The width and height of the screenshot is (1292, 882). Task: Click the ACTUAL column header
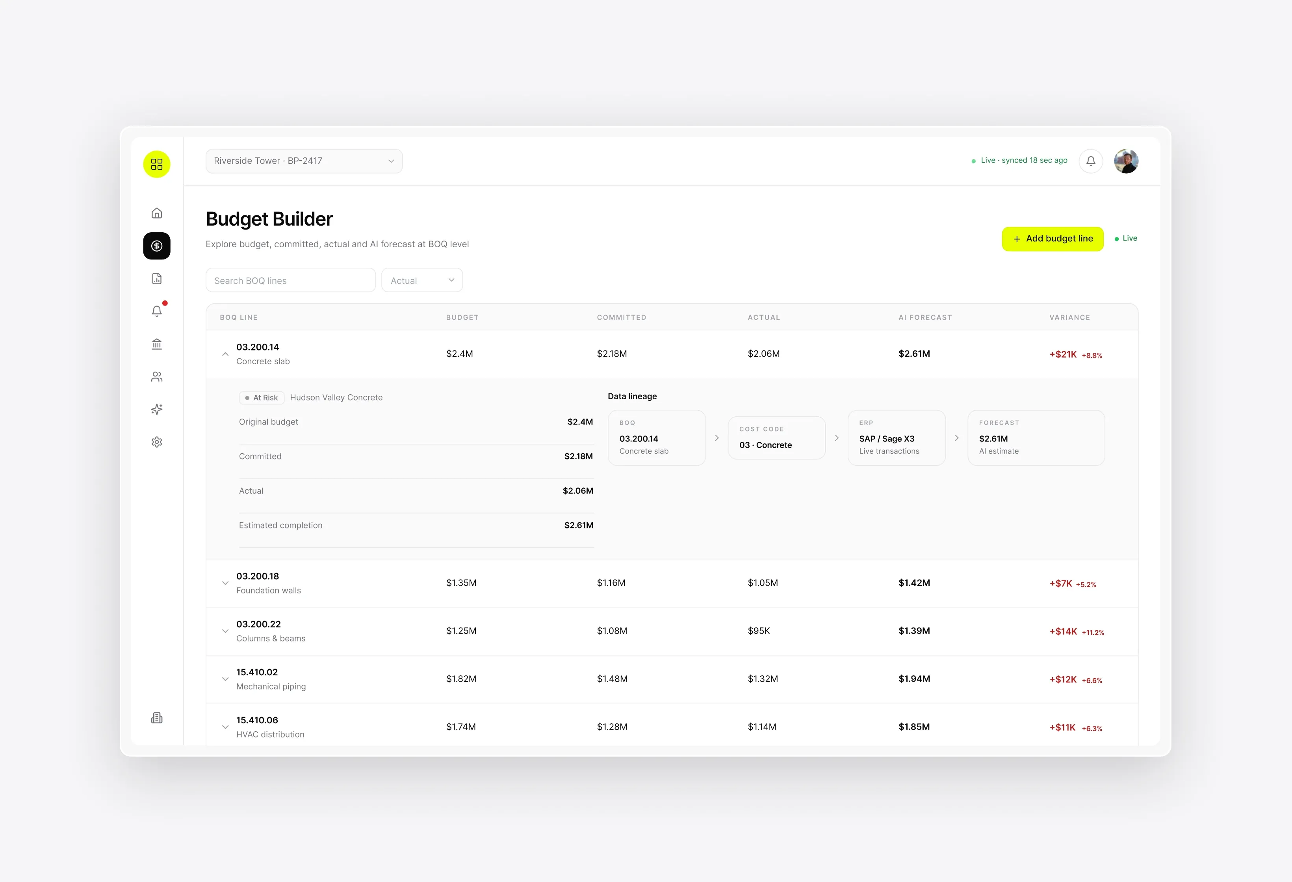[x=764, y=317]
